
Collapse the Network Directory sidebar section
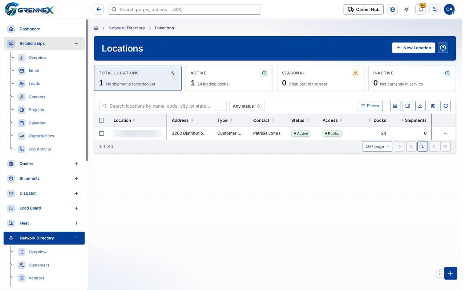[76, 238]
